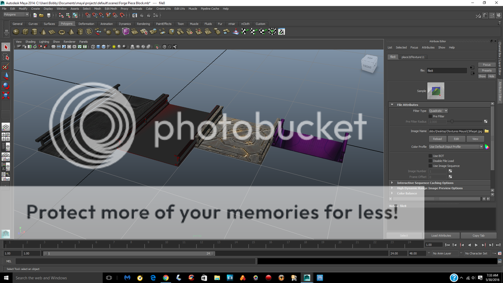Open the Edit Mesh menu
This screenshot has height=283, width=503.
point(111,9)
